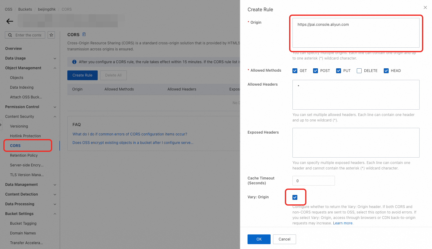Expand the Data Processing section

tap(55, 204)
